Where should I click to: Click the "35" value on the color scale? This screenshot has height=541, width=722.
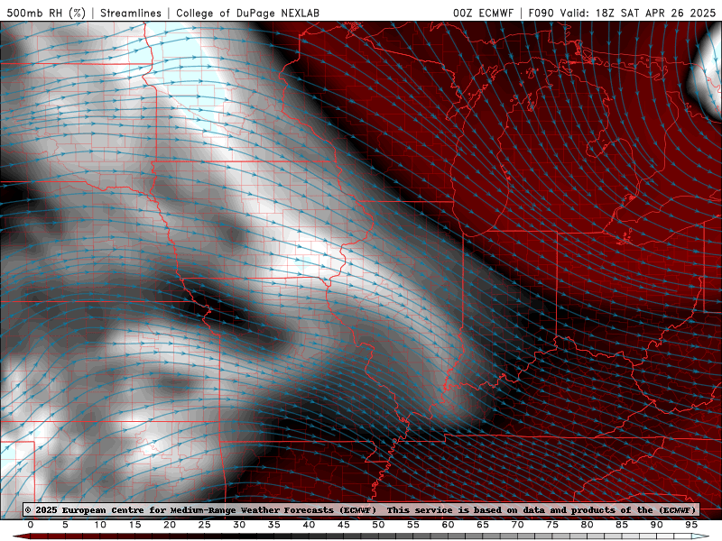coord(274,525)
